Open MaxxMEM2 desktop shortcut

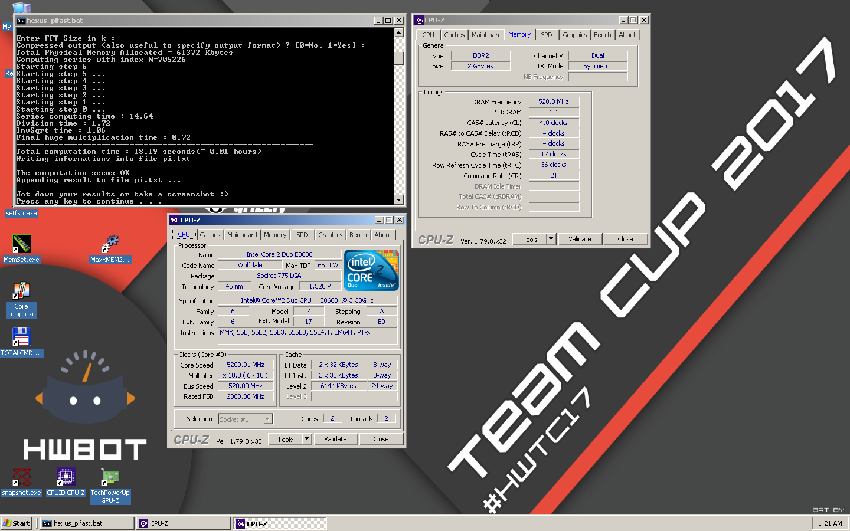coord(110,244)
